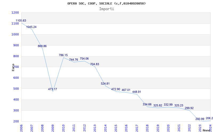Click the 200 y-axis tick label
213x133 pixels.
point(16,121)
